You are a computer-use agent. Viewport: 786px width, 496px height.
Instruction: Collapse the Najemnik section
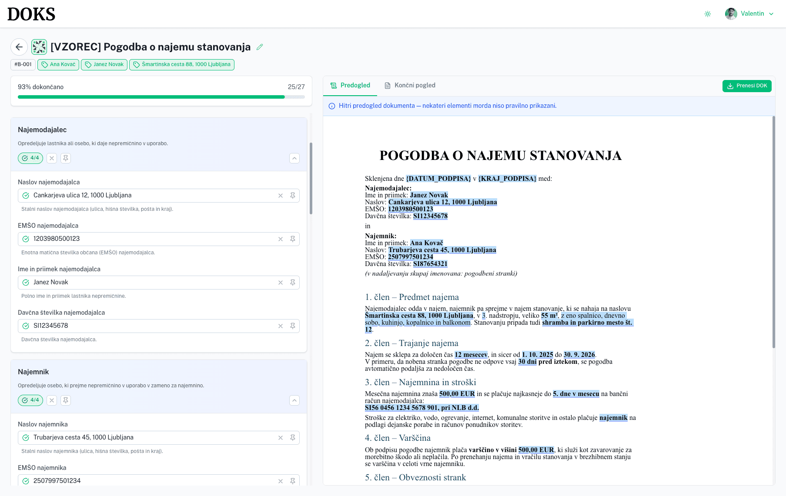coord(294,400)
